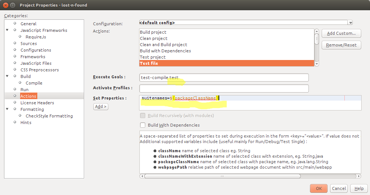Select the CheckStyle Formatting item
The image size is (370, 195).
49,116
